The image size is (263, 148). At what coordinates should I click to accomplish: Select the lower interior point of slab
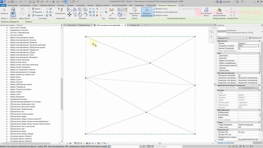pos(146,112)
